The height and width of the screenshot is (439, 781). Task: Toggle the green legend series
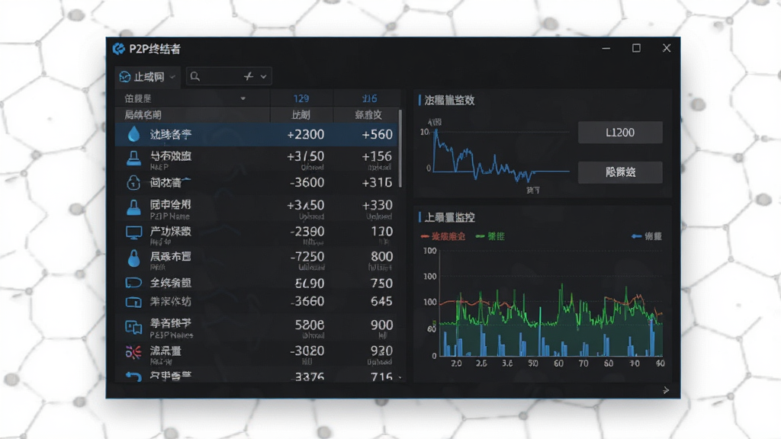[x=490, y=236]
